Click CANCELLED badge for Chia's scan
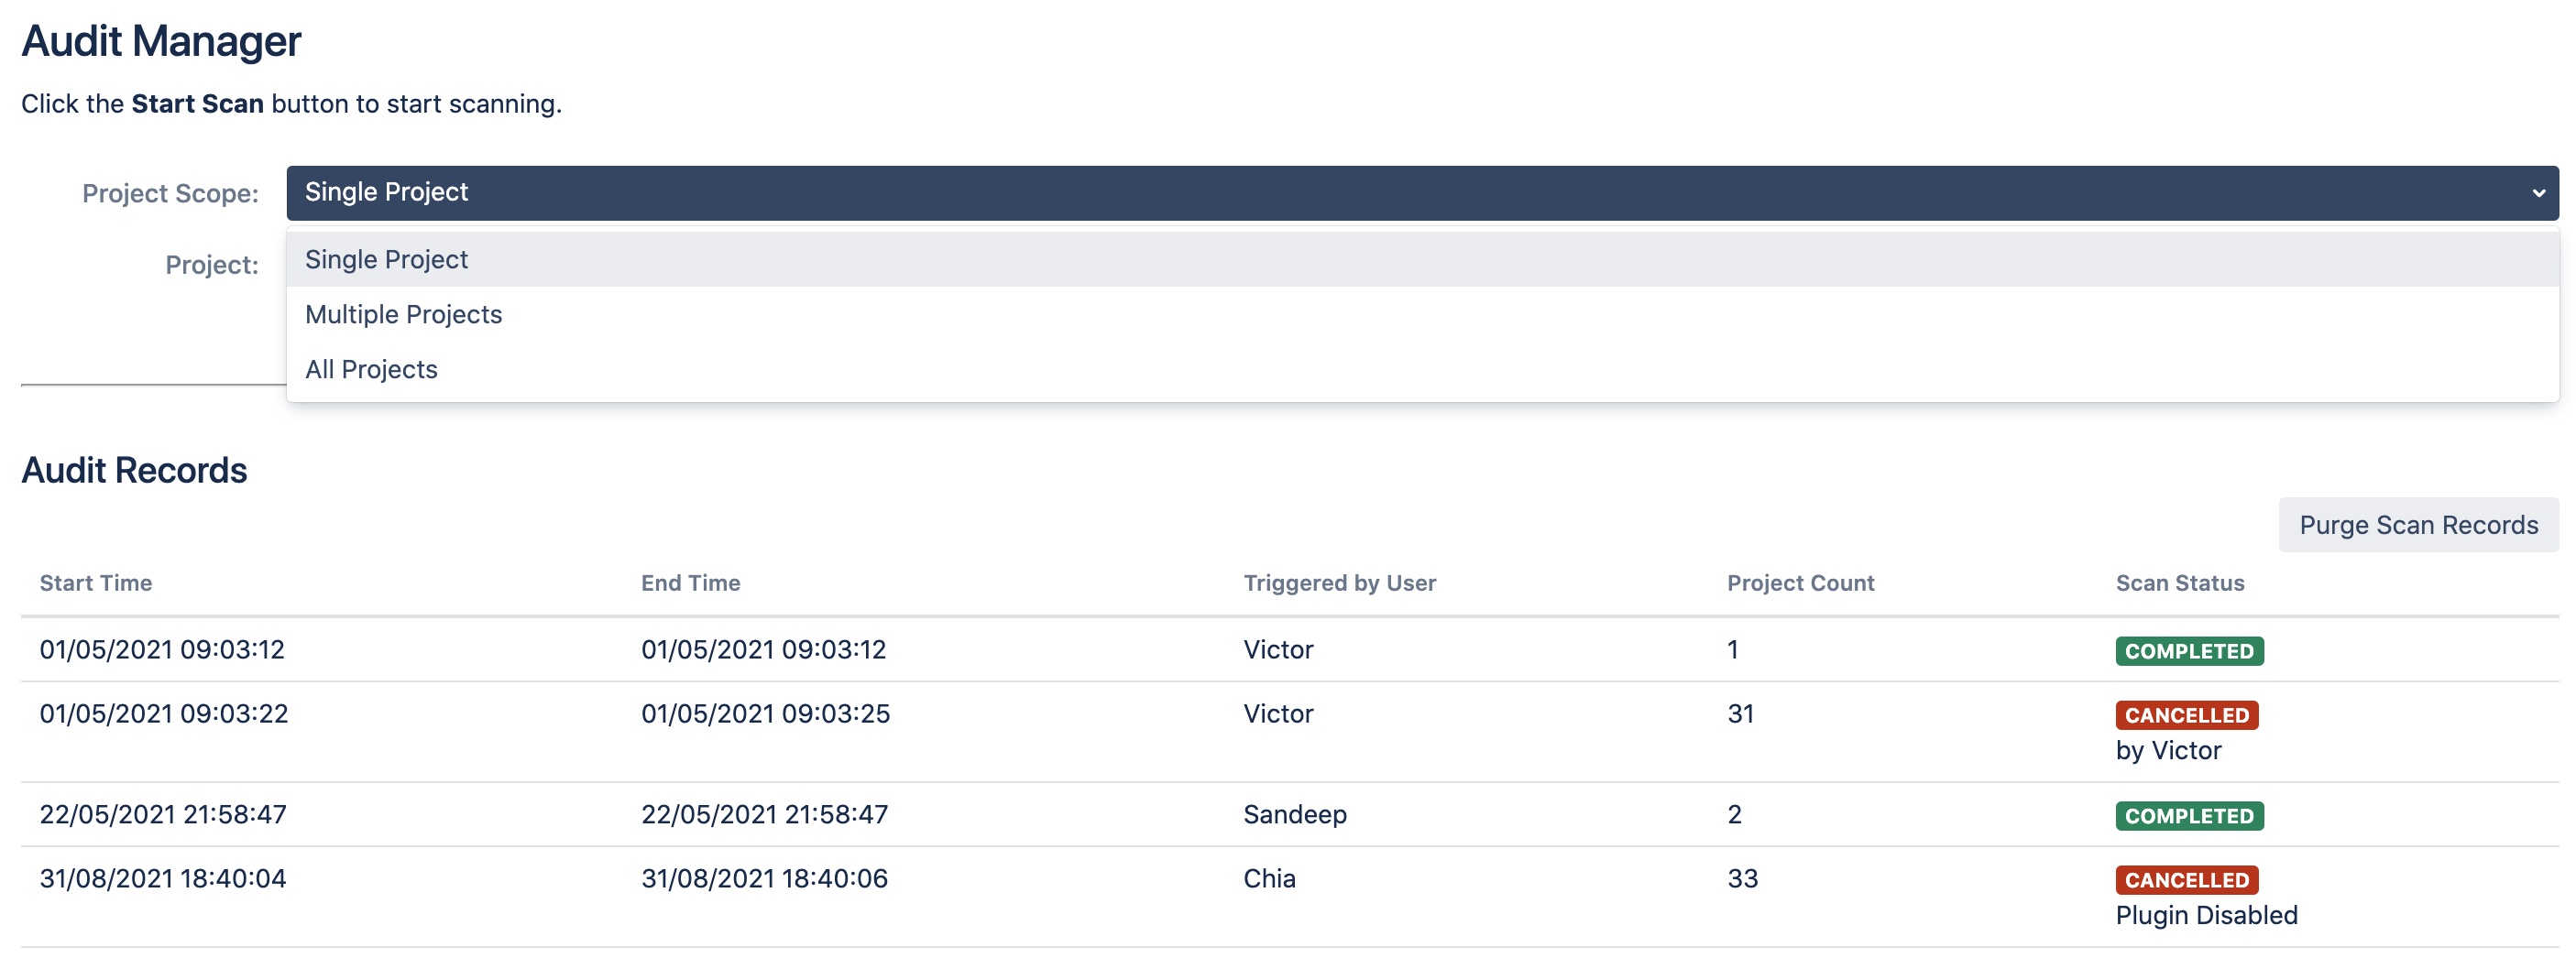The width and height of the screenshot is (2576, 958). click(x=2186, y=880)
